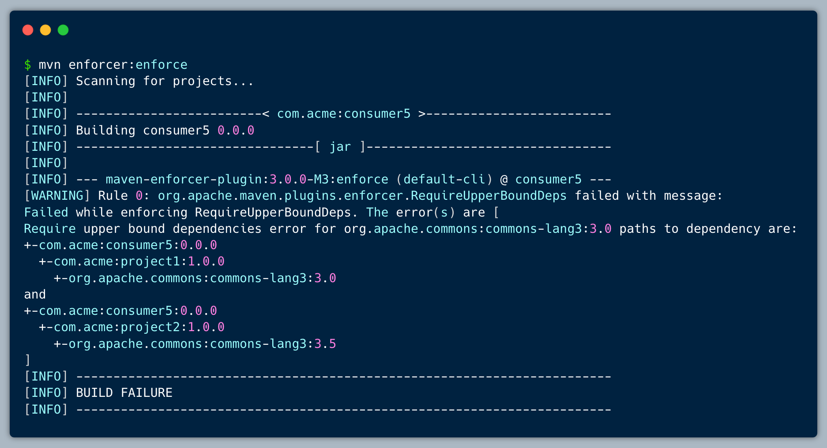Click the green maximize window button

tap(63, 30)
